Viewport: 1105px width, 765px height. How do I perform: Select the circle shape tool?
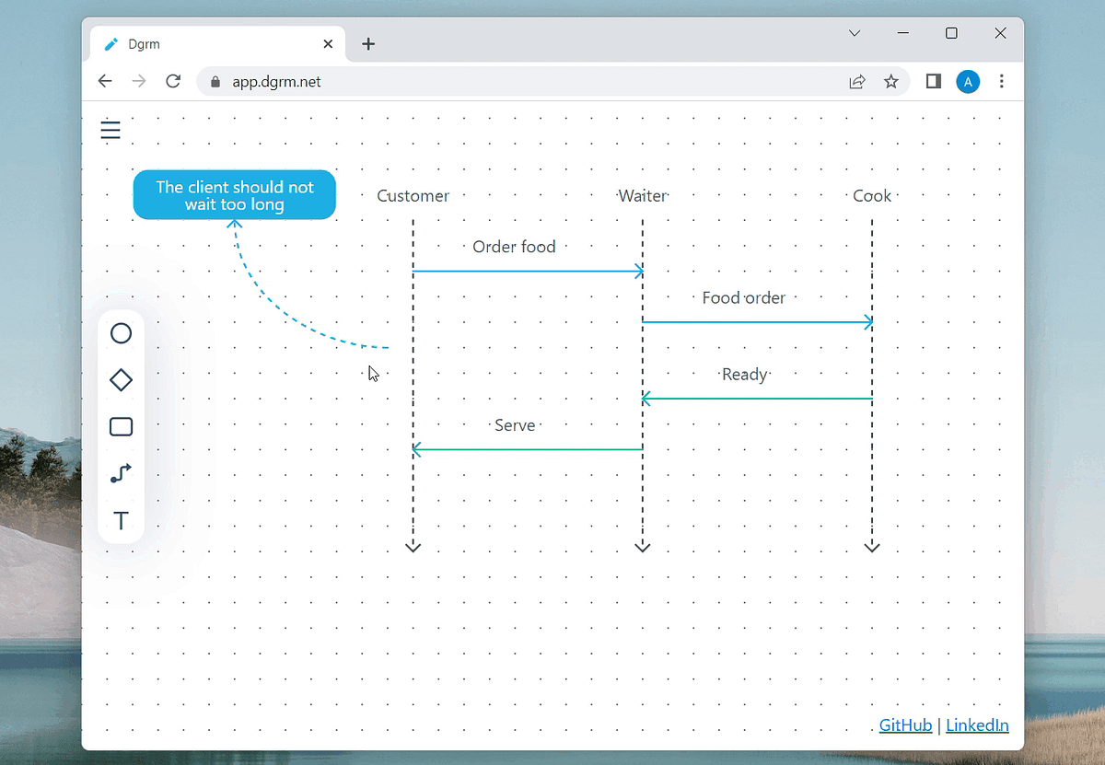(121, 333)
